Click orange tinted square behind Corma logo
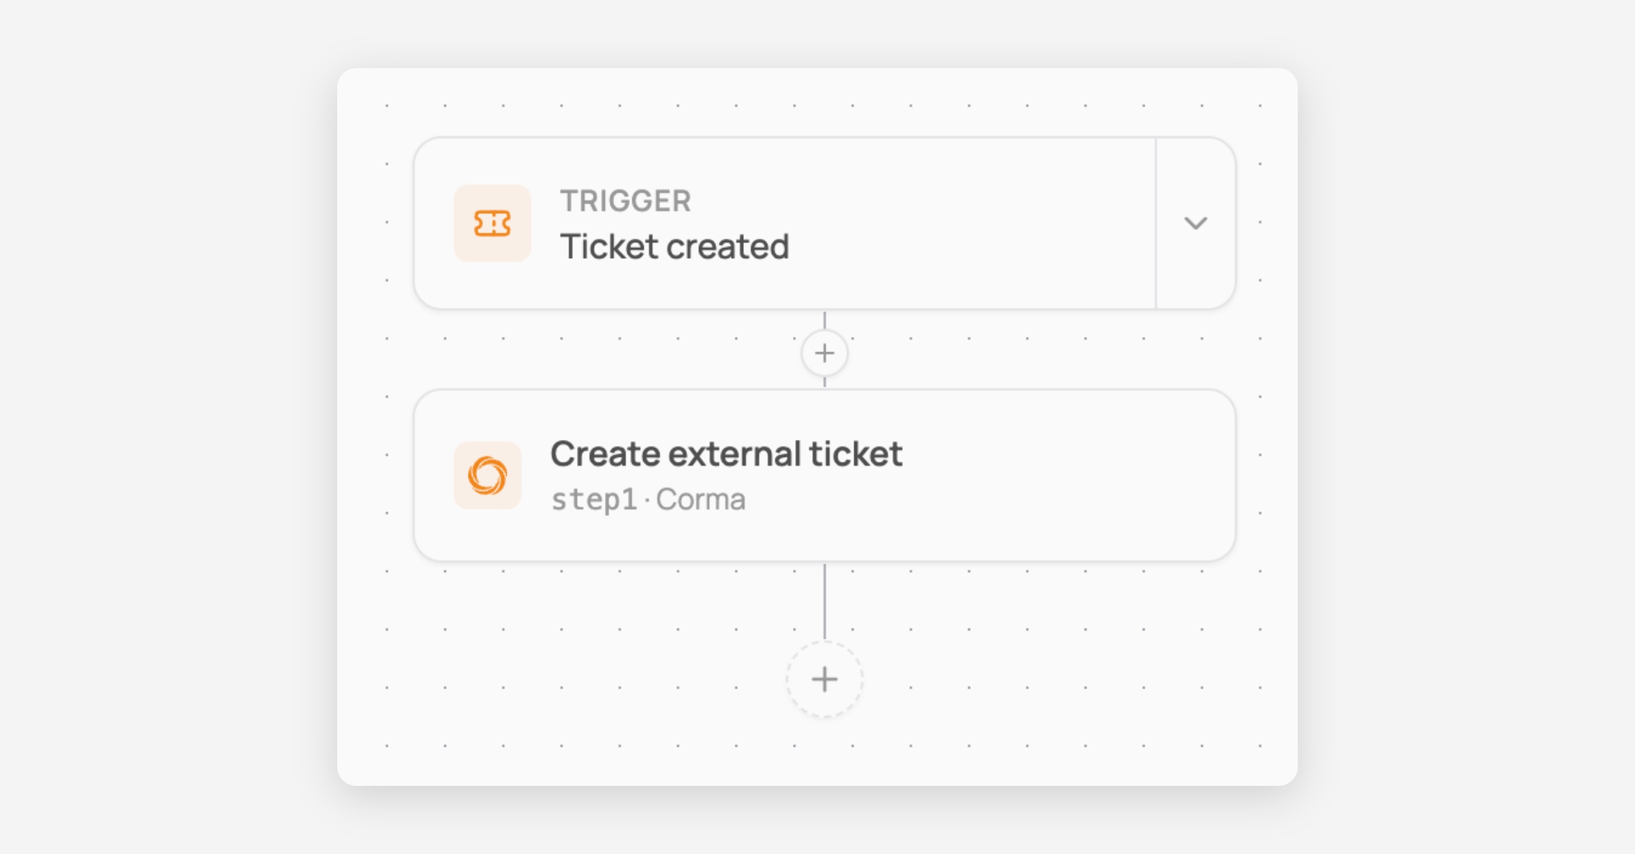This screenshot has width=1635, height=854. point(488,475)
